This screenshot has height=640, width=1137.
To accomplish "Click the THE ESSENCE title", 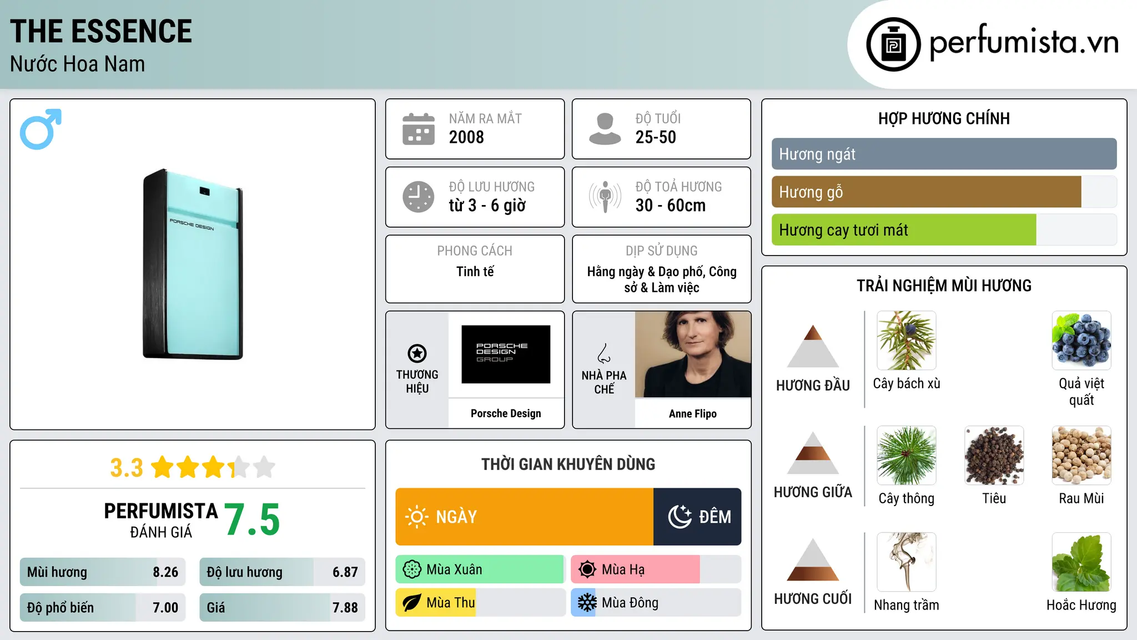I will pos(101,31).
